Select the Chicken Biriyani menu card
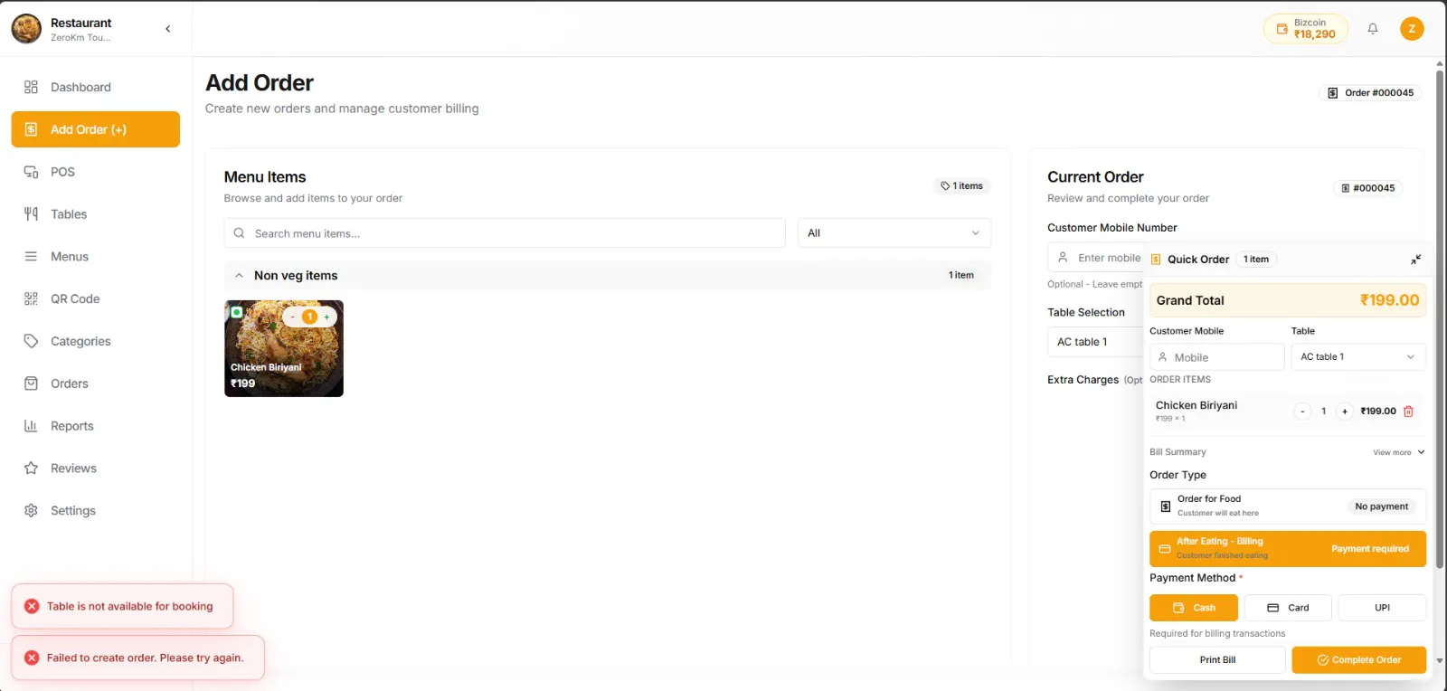Screen dimensions: 1447x691 (x=284, y=348)
